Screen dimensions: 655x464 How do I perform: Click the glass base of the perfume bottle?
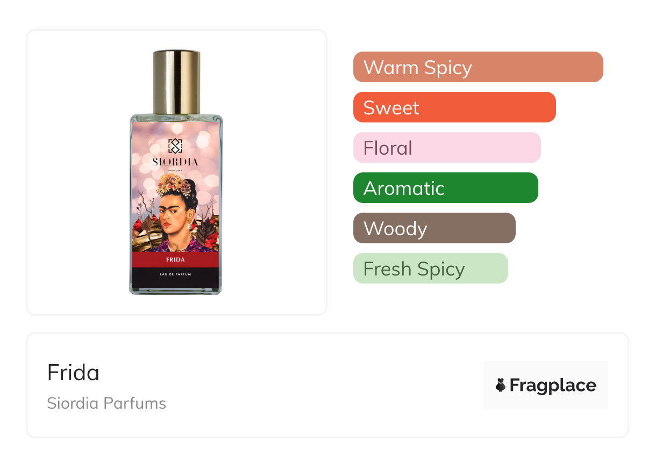tap(175, 290)
